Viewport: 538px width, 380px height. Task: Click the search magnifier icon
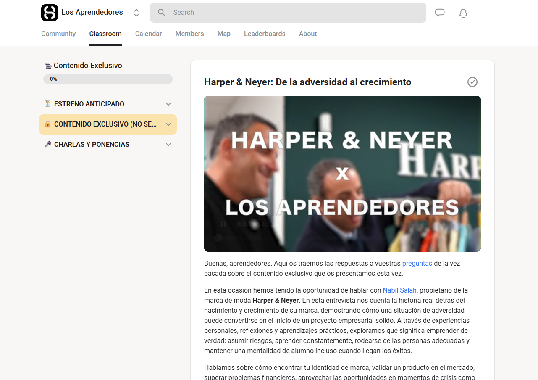(162, 13)
